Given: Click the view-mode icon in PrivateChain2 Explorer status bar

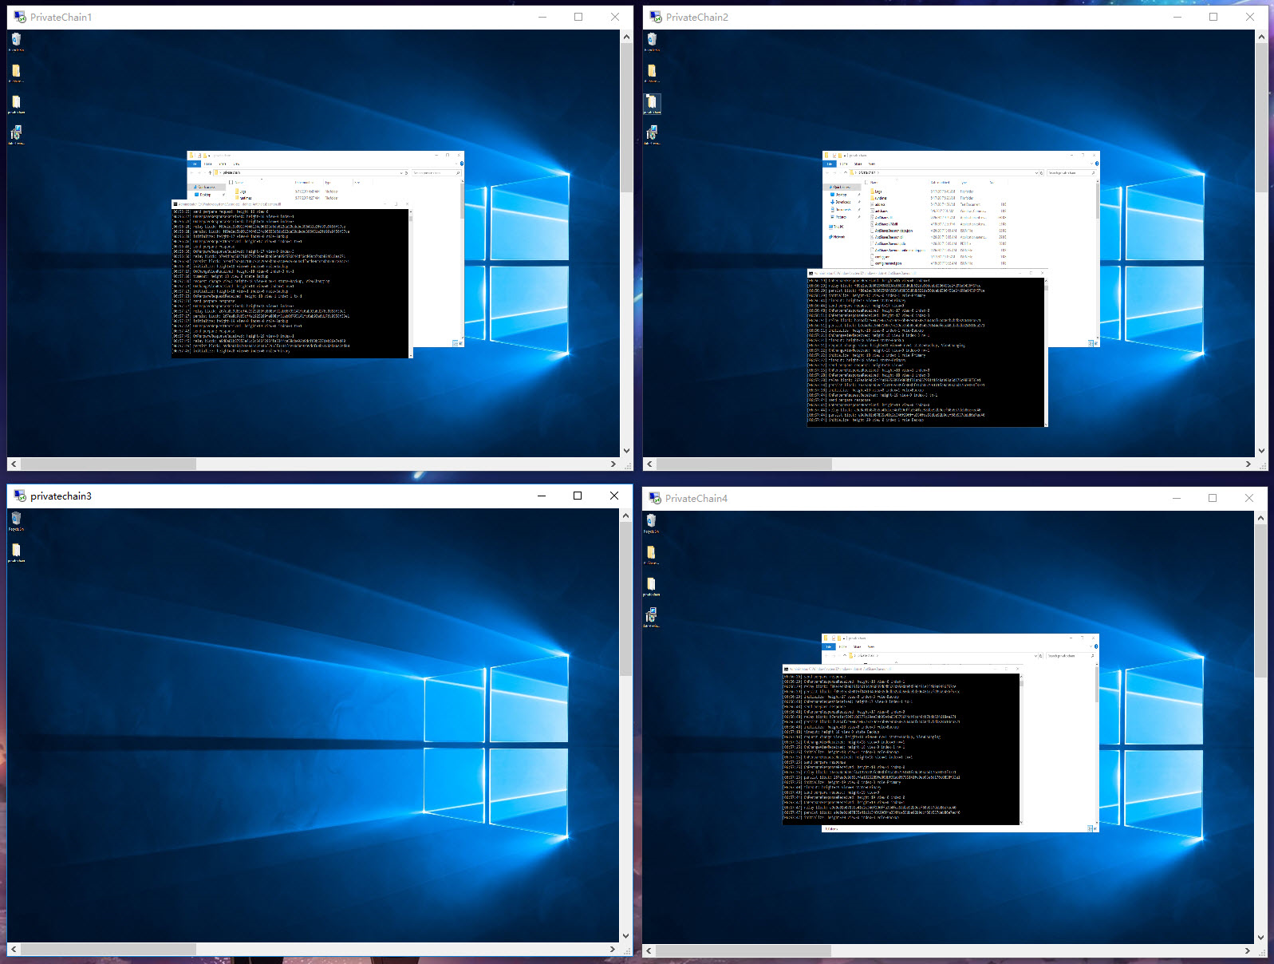Looking at the screenshot, I should (1091, 343).
